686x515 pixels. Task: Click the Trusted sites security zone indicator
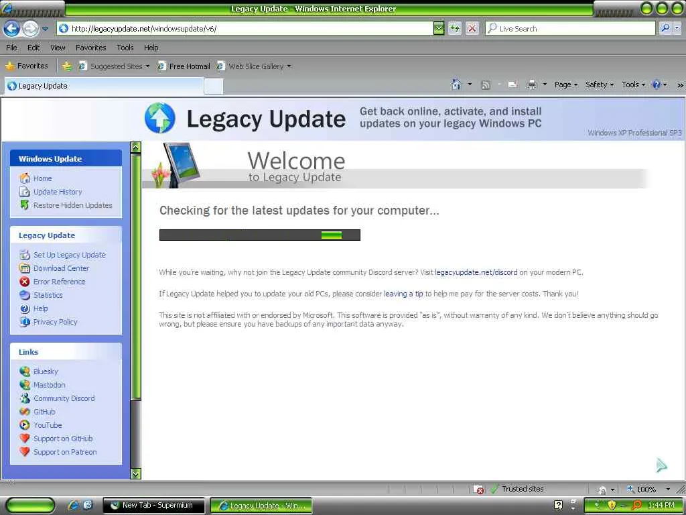tap(517, 489)
